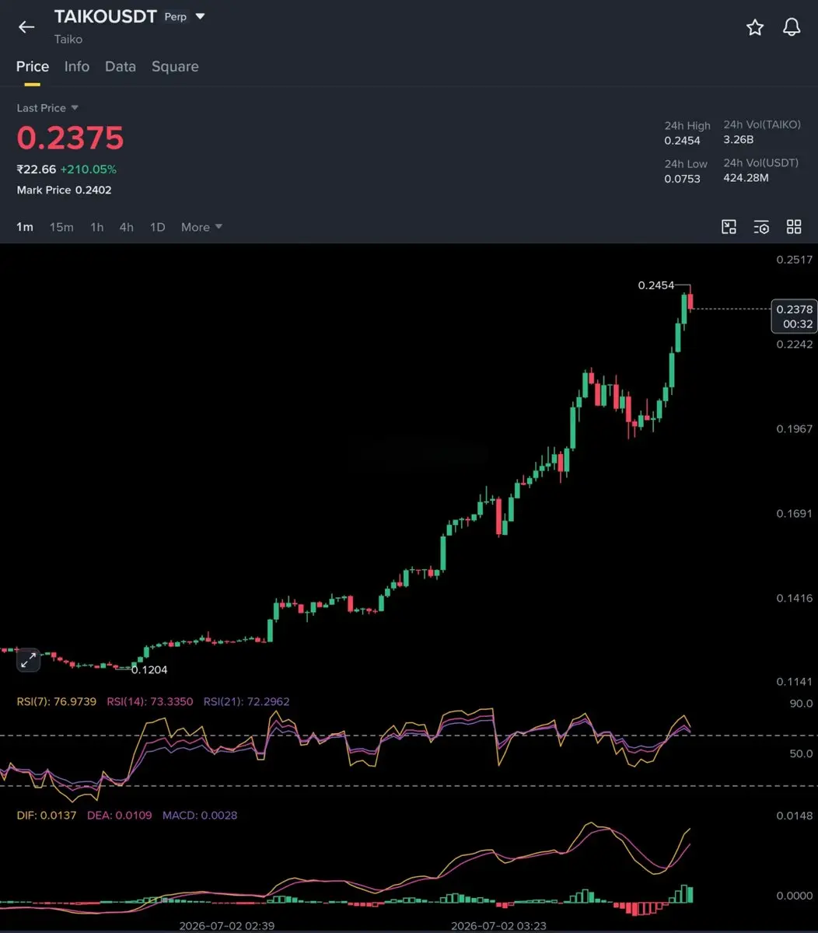Click the 0.1141 price axis label
This screenshot has width=818, height=933.
[794, 682]
